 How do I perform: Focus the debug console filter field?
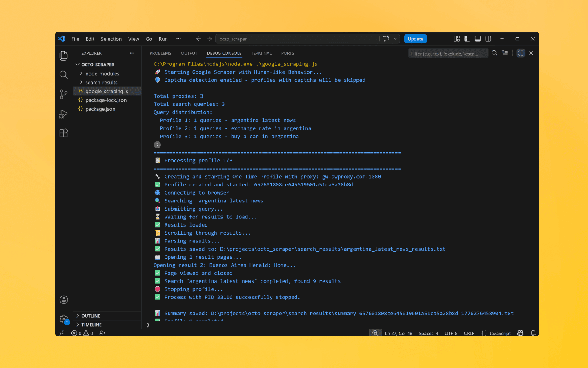click(x=448, y=53)
